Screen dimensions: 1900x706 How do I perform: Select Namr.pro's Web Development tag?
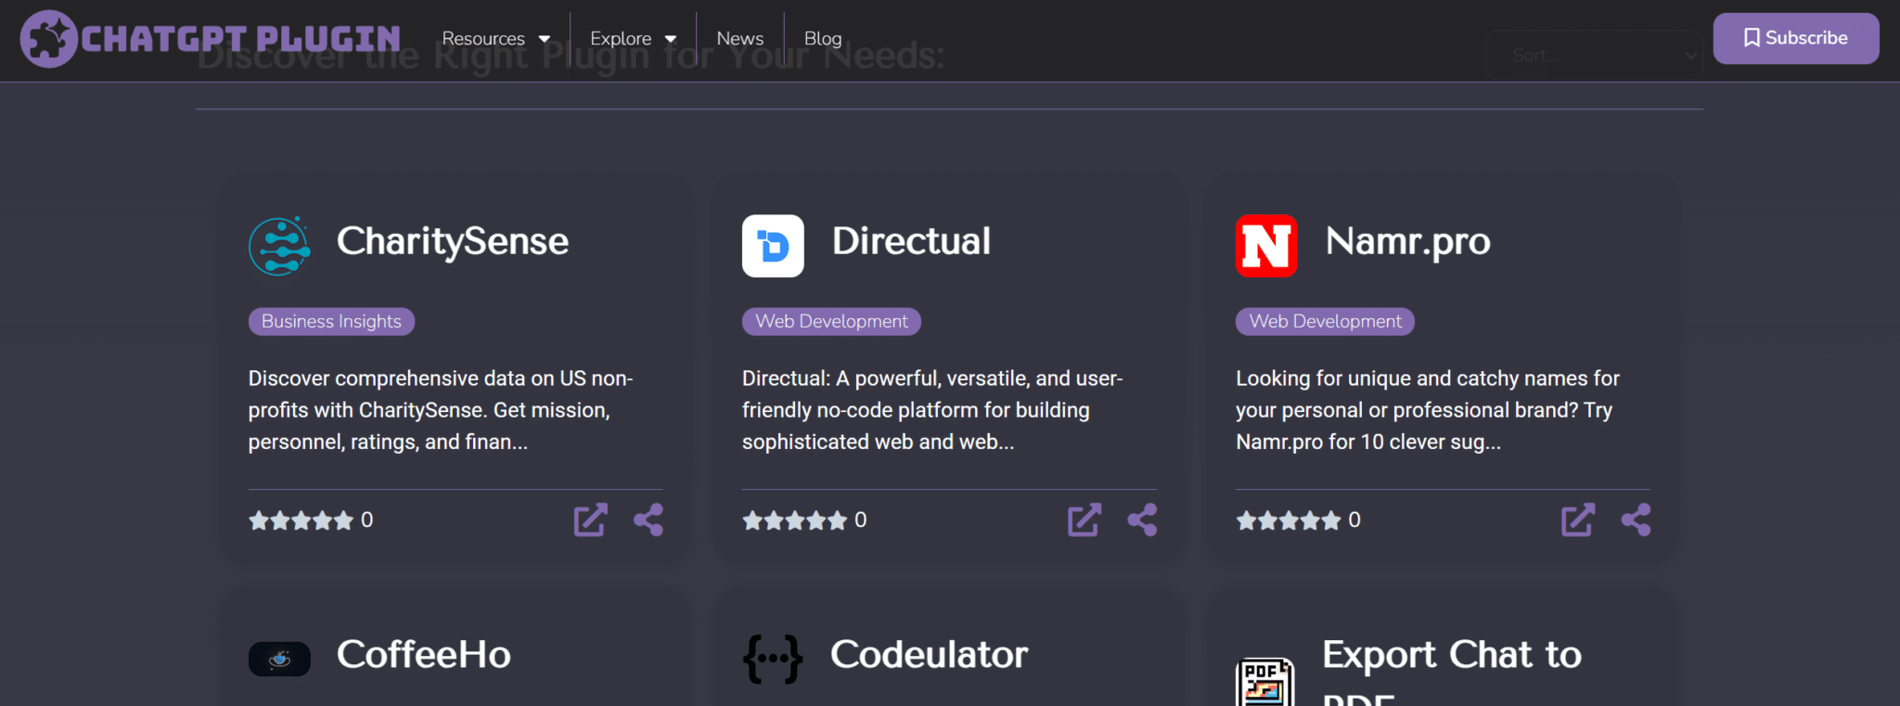pyautogui.click(x=1325, y=321)
